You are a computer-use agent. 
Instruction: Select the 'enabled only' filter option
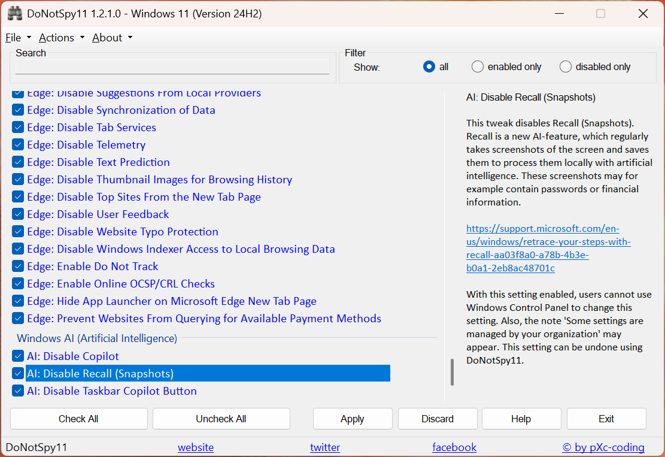click(x=507, y=66)
